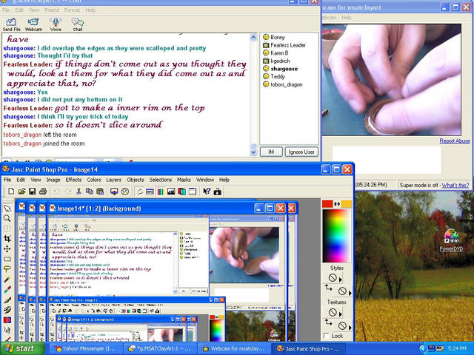474x355 pixels.
Task: Click the webcam video image
Action: pyautogui.click(x=392, y=80)
